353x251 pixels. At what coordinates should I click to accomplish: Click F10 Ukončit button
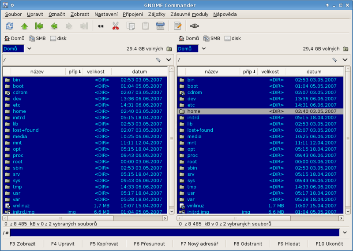(x=329, y=244)
